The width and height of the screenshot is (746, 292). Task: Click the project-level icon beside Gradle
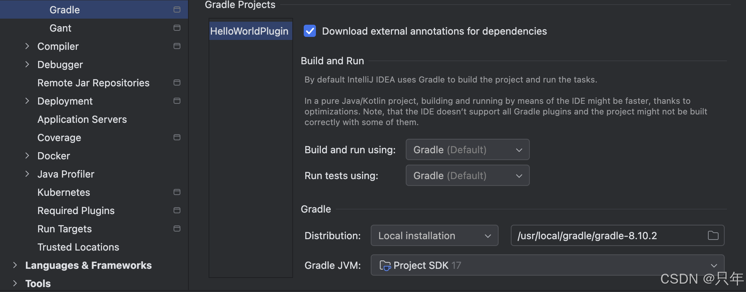[x=177, y=10]
